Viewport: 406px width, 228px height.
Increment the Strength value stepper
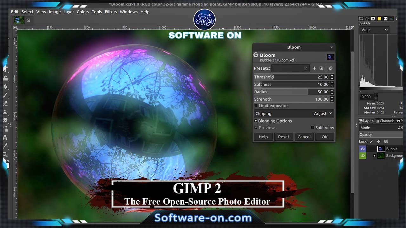pos(332,98)
